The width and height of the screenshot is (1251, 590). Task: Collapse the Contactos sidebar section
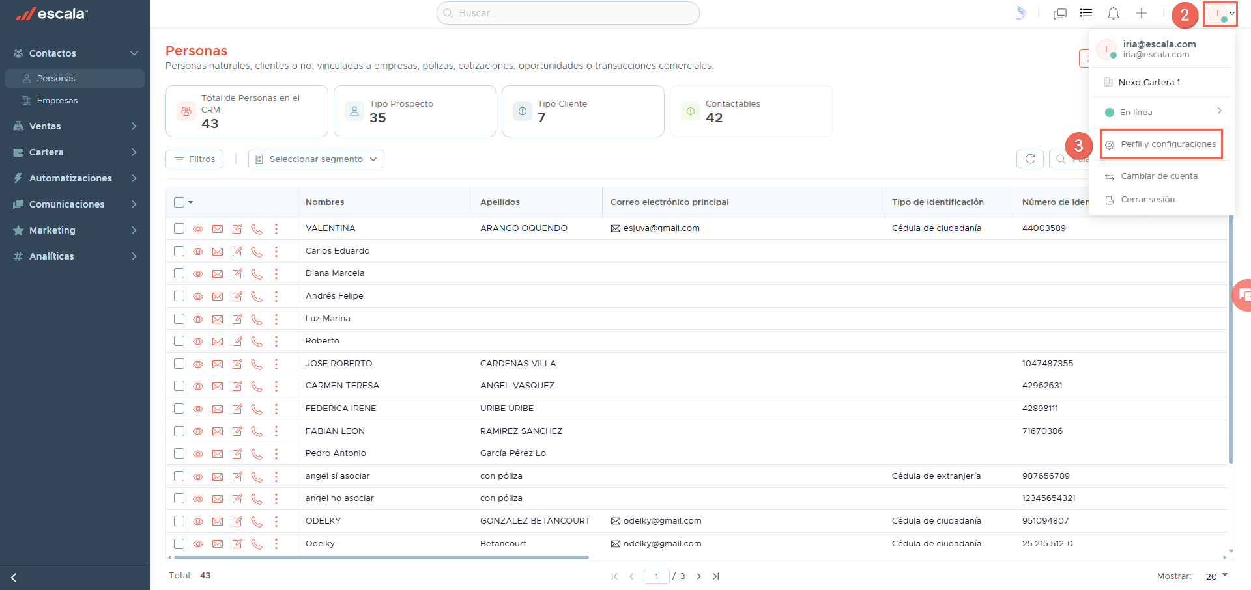click(75, 53)
